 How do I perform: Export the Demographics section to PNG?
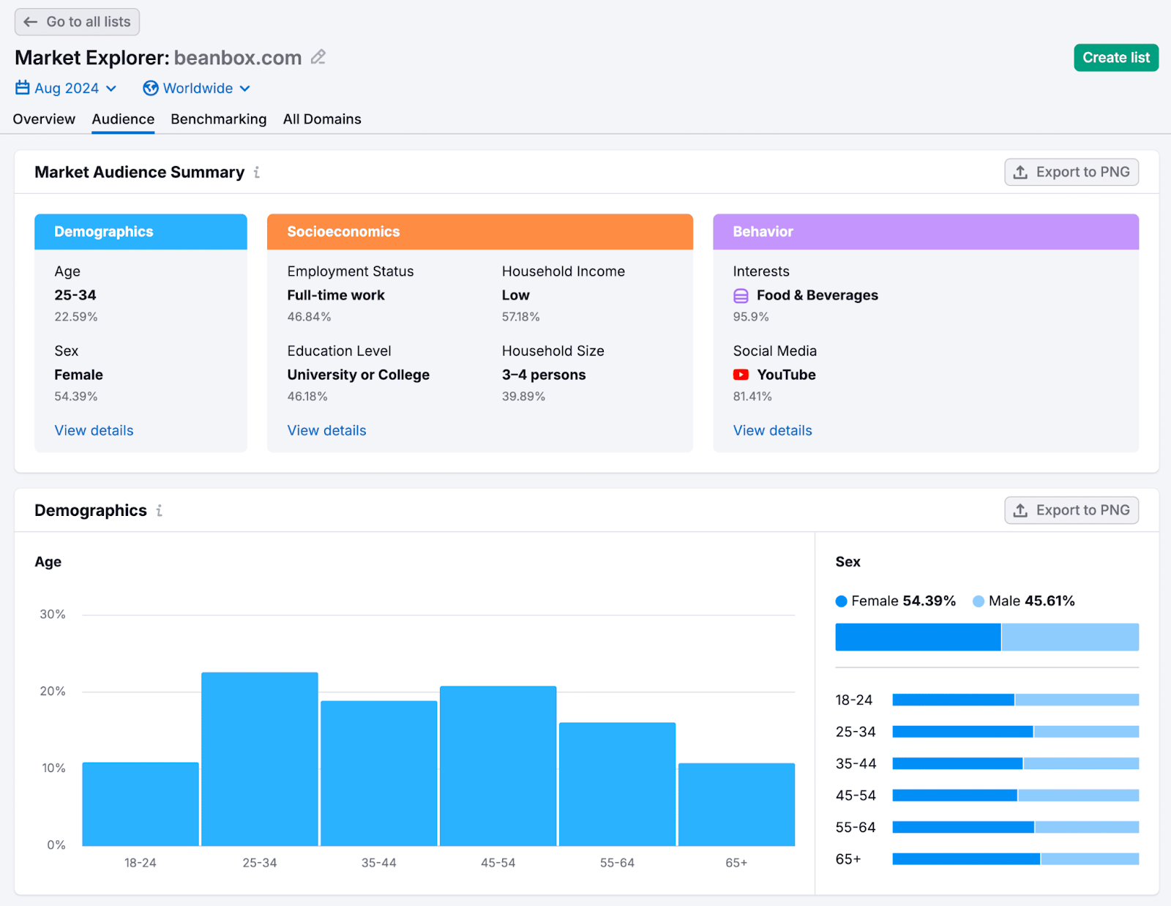pyautogui.click(x=1071, y=510)
